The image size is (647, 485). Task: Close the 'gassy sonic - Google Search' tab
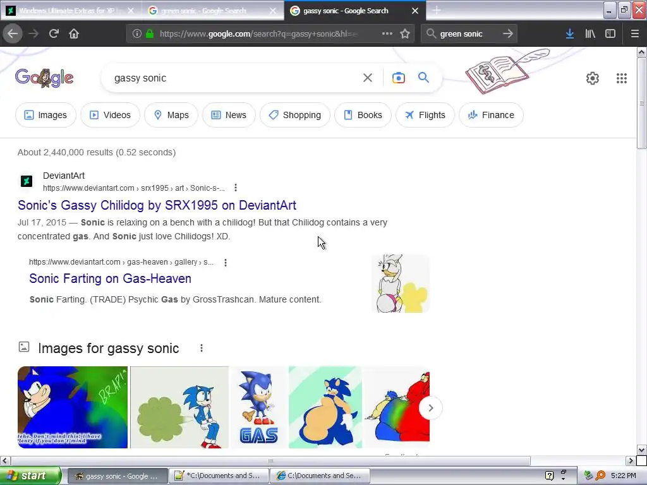pos(415,11)
